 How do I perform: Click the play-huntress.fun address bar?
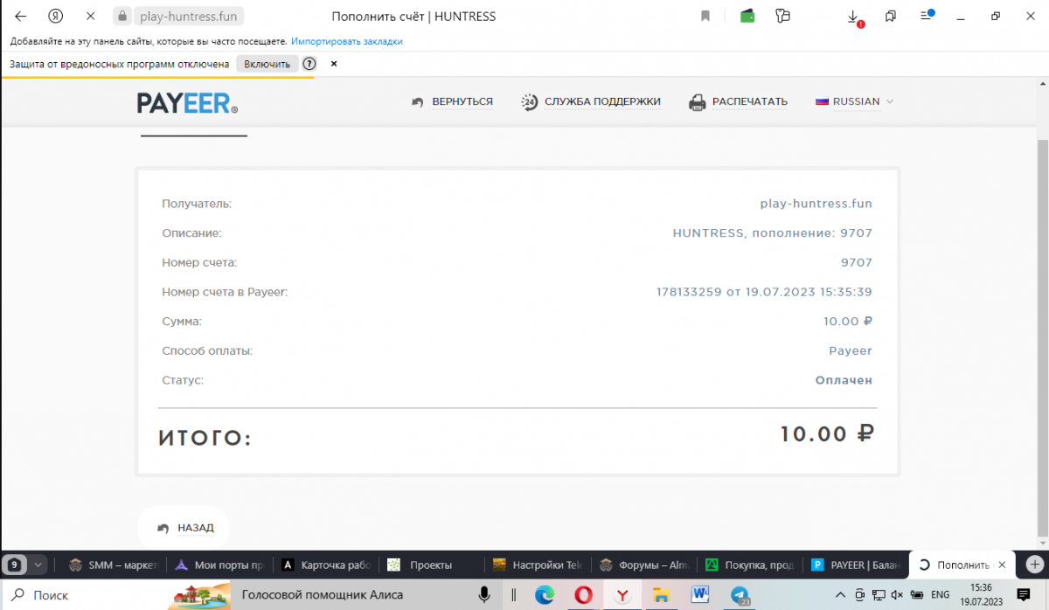[188, 17]
